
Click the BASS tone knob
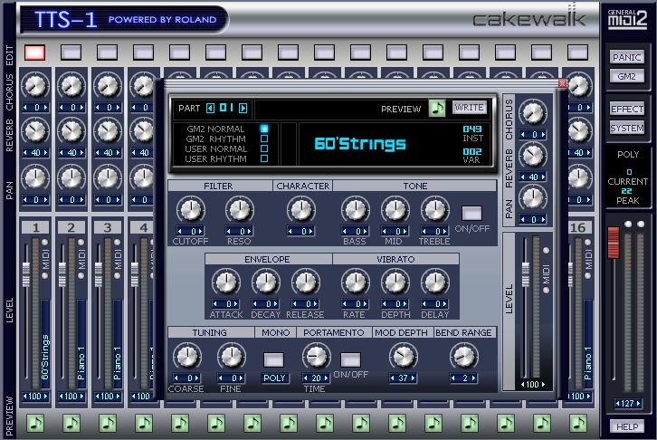point(356,209)
